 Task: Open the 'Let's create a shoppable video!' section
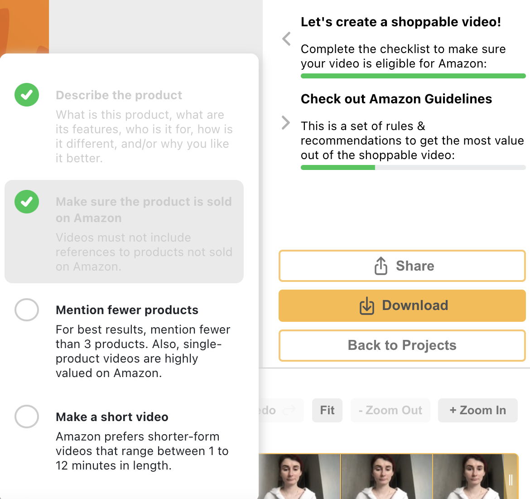(401, 22)
